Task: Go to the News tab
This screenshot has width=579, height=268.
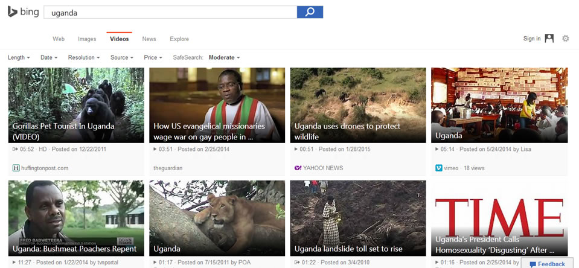Action: 149,39
